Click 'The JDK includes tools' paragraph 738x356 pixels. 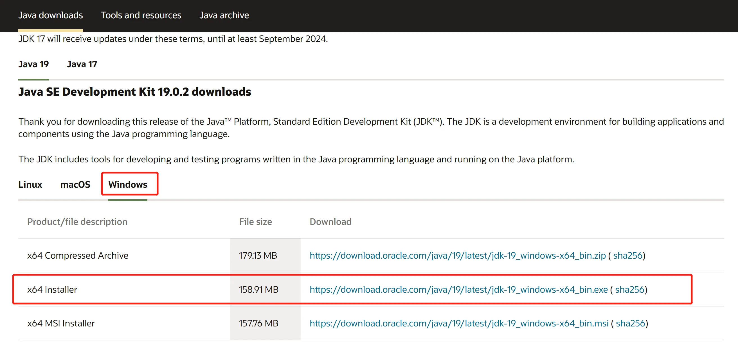(296, 159)
